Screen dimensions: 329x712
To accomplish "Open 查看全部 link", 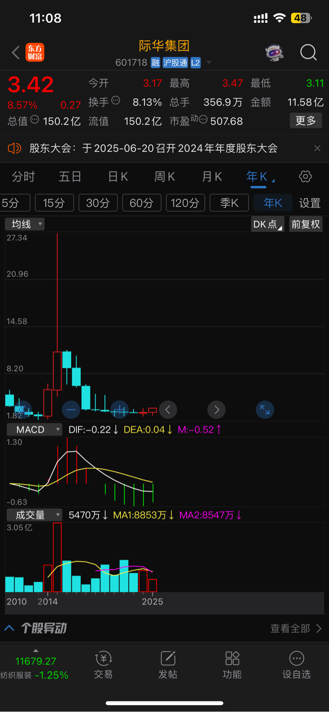I will [296, 628].
